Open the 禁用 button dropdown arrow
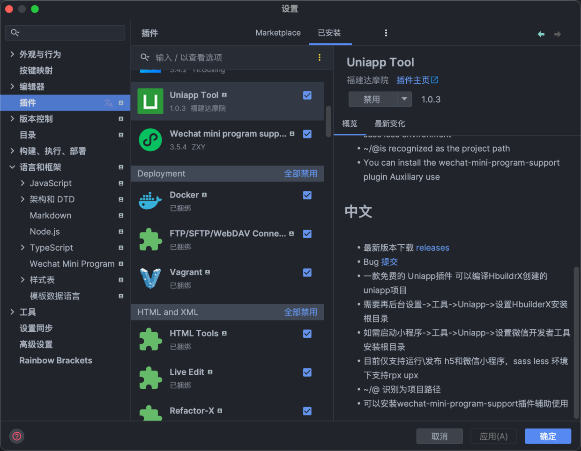581x451 pixels. point(404,99)
